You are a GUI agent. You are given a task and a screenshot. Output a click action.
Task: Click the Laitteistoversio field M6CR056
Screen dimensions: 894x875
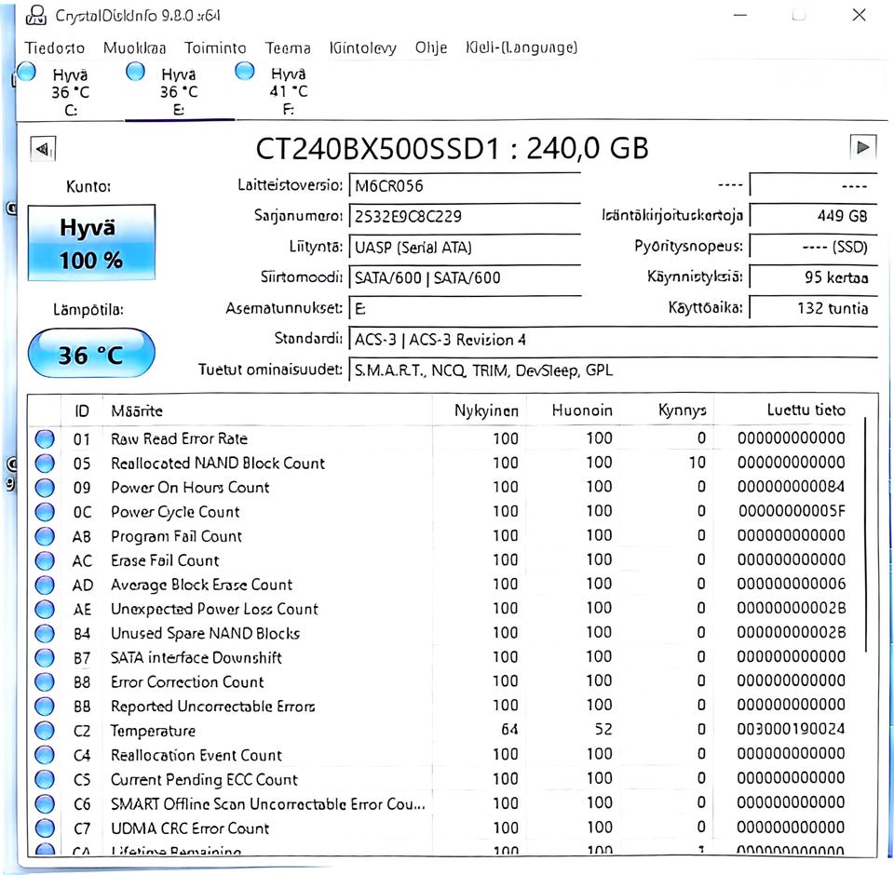pos(465,186)
